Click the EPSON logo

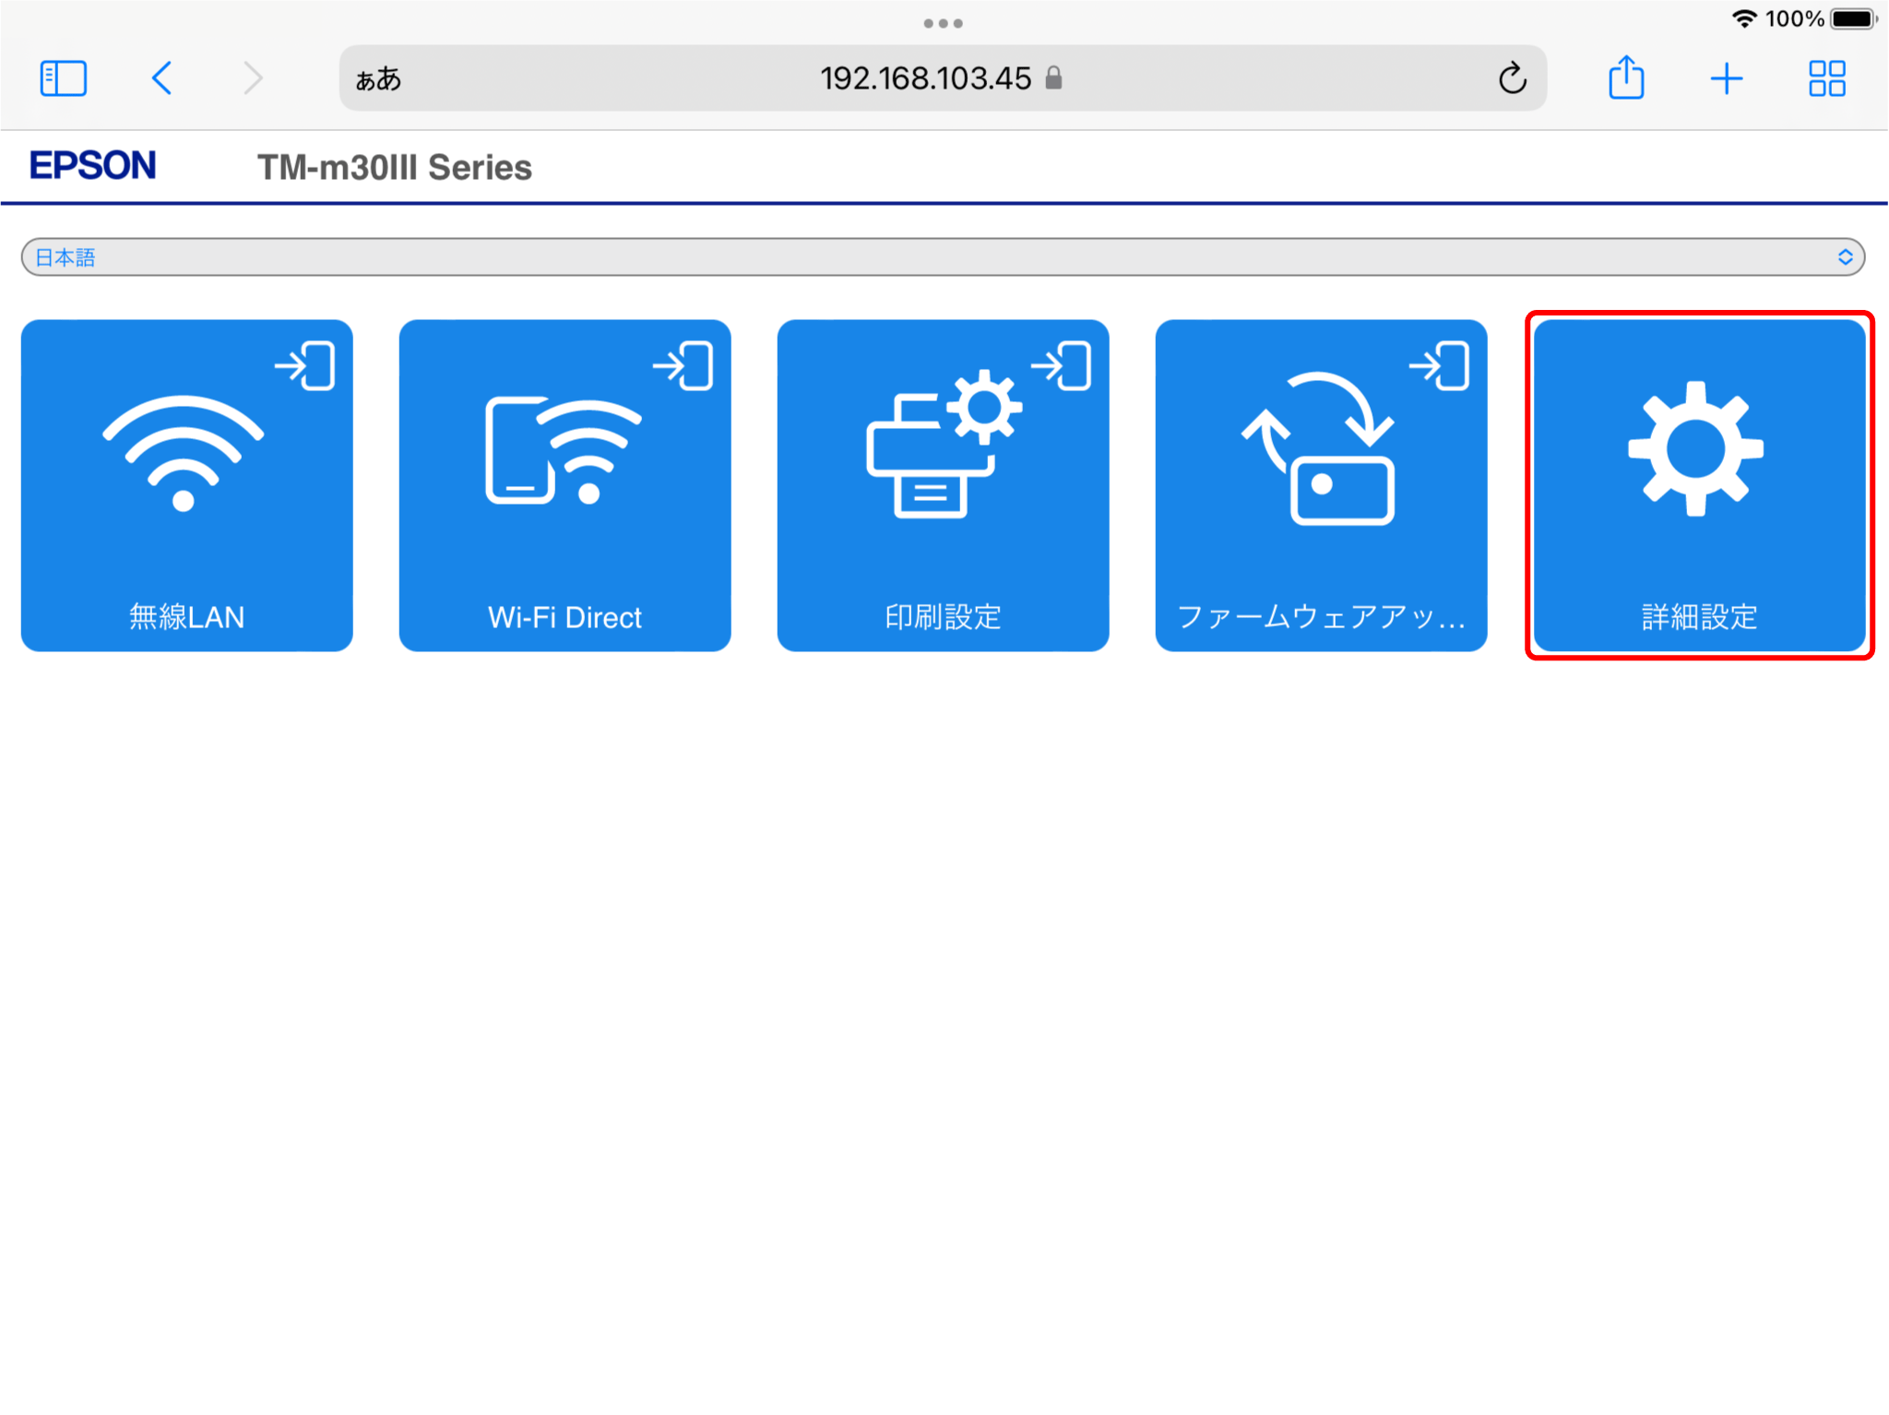point(92,166)
